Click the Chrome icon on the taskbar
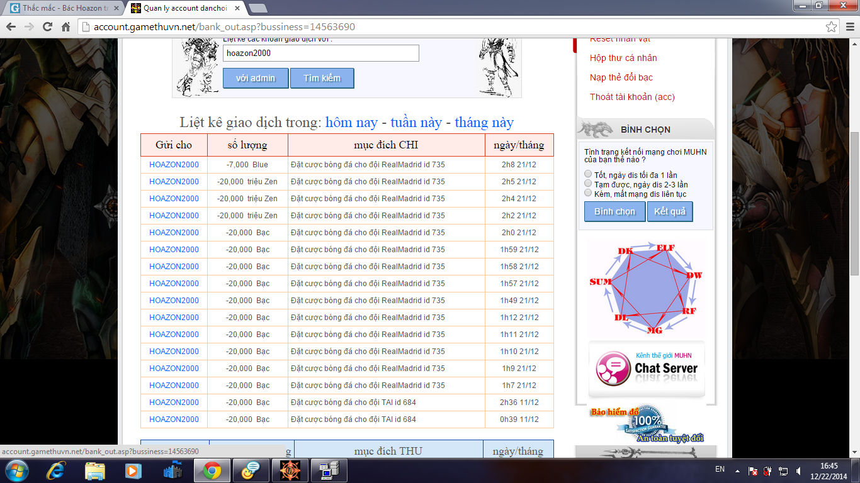 click(212, 470)
